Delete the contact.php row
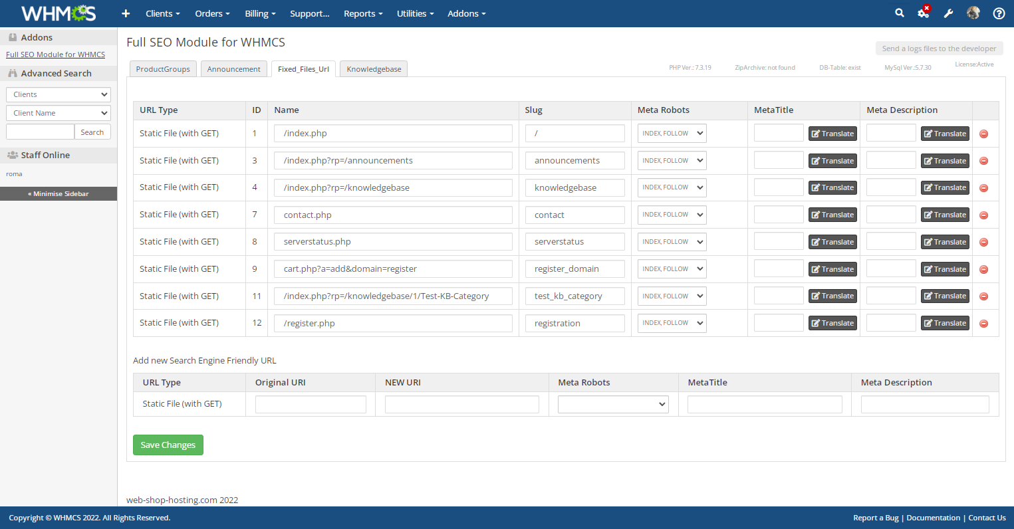Viewport: 1014px width, 529px height. (984, 215)
